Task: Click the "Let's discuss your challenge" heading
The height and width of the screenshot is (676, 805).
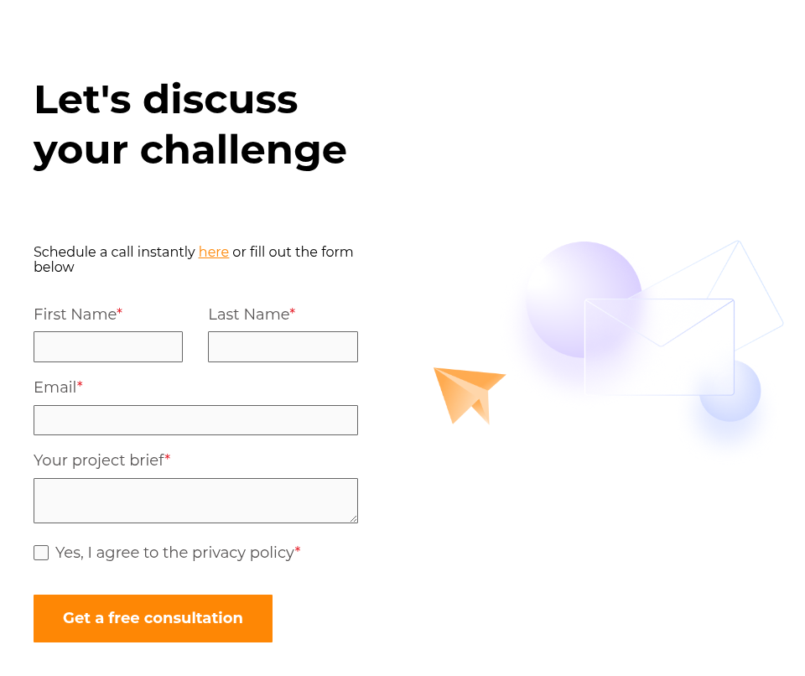Action: 190,124
